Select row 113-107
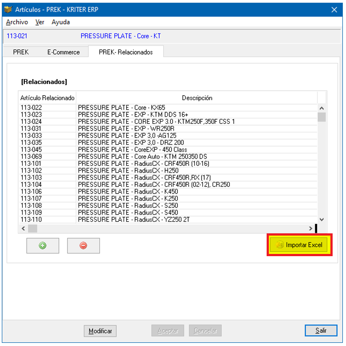Viewport: 346px width, 346px height. click(x=168, y=198)
